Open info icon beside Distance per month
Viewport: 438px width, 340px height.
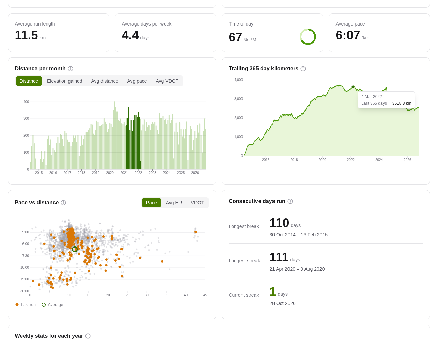(71, 69)
